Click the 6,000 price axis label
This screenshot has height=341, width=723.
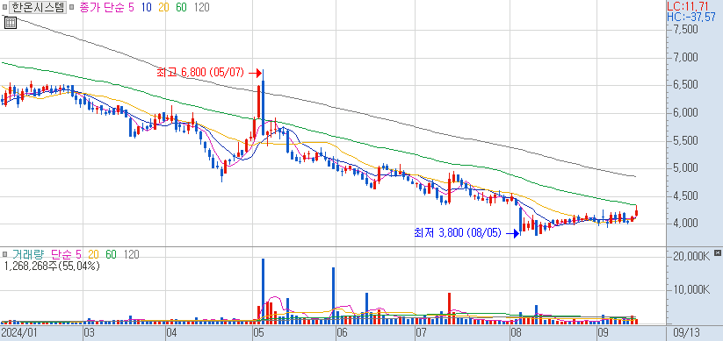coord(686,113)
